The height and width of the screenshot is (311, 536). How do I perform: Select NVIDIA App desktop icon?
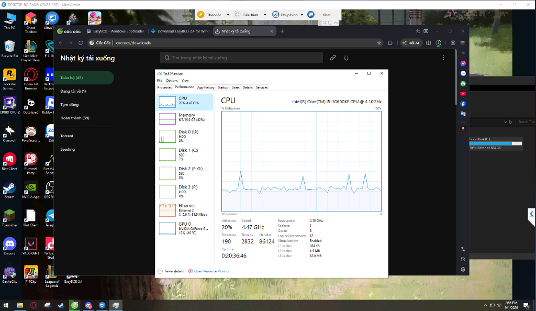pyautogui.click(x=31, y=190)
